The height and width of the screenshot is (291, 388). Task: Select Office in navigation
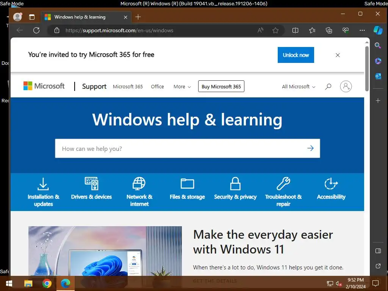coord(157,87)
